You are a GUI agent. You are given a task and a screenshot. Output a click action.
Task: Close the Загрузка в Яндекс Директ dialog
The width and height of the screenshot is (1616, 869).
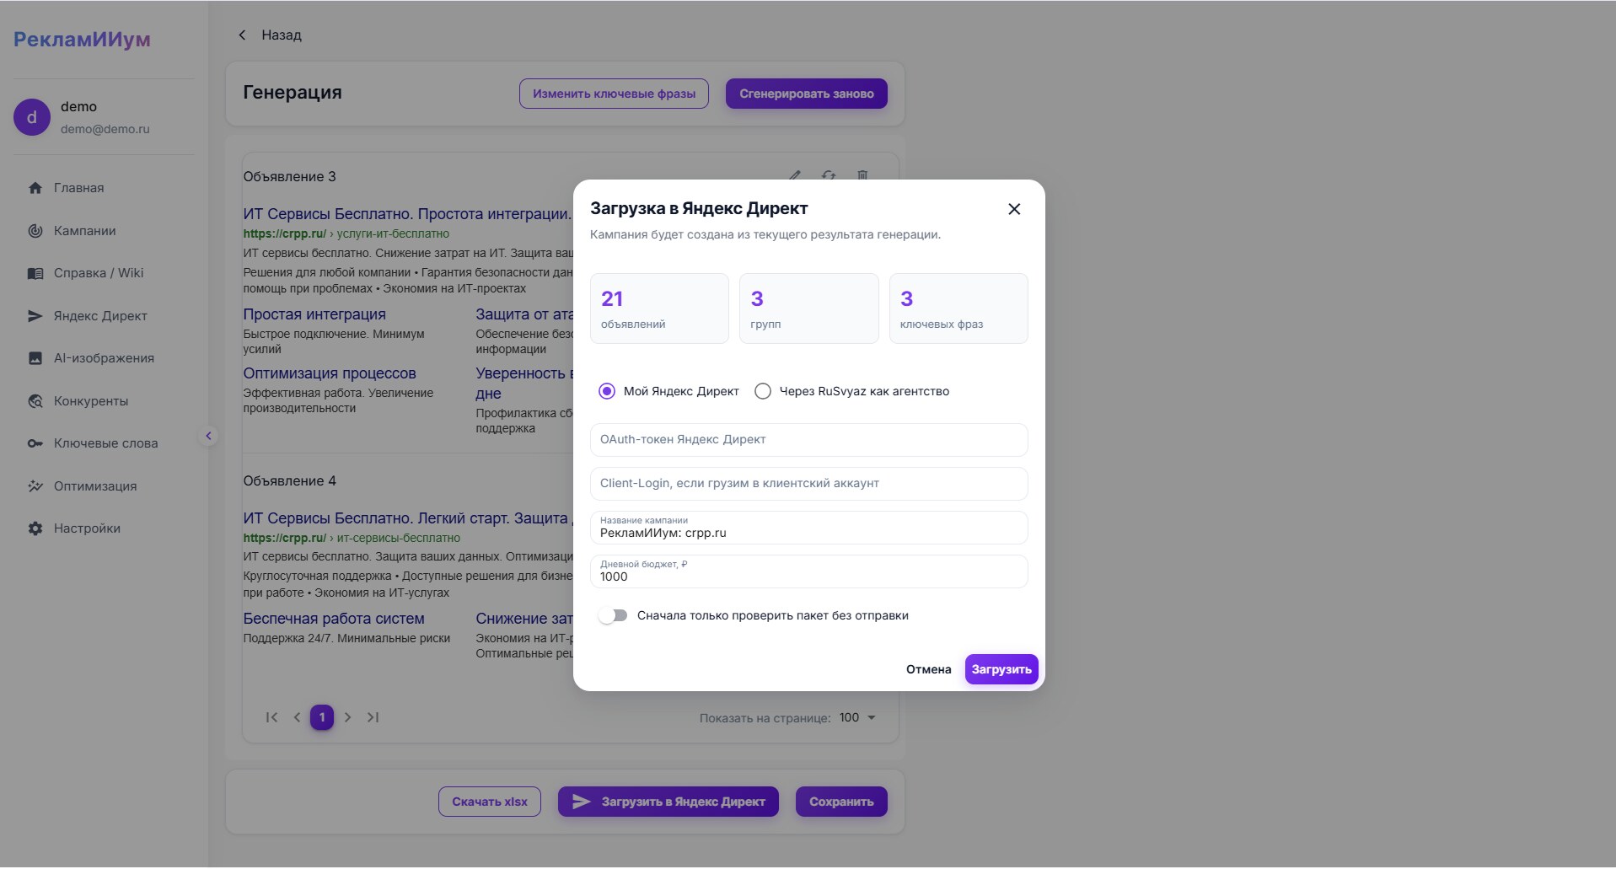[1014, 209]
